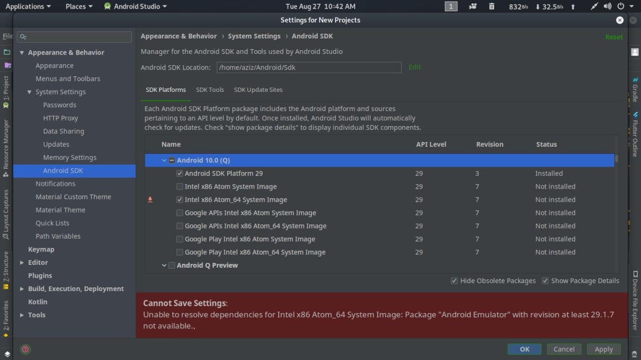Check Intel x86 Atom System Image
Screen dimensions: 641x360
180,187
